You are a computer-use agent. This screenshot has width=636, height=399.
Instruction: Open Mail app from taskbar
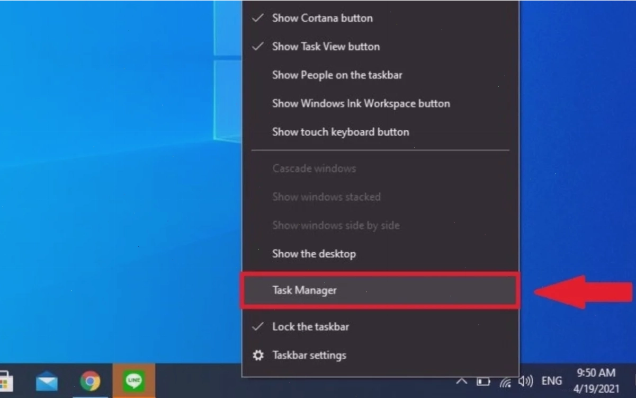47,382
